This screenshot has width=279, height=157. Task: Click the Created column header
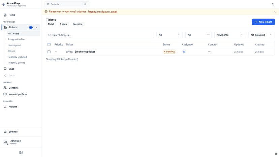[259, 44]
